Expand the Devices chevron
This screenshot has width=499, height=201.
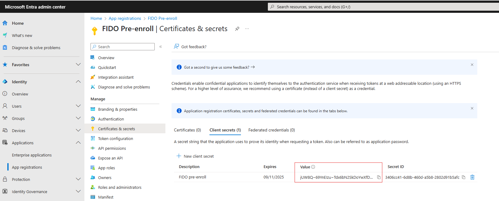pos(78,130)
